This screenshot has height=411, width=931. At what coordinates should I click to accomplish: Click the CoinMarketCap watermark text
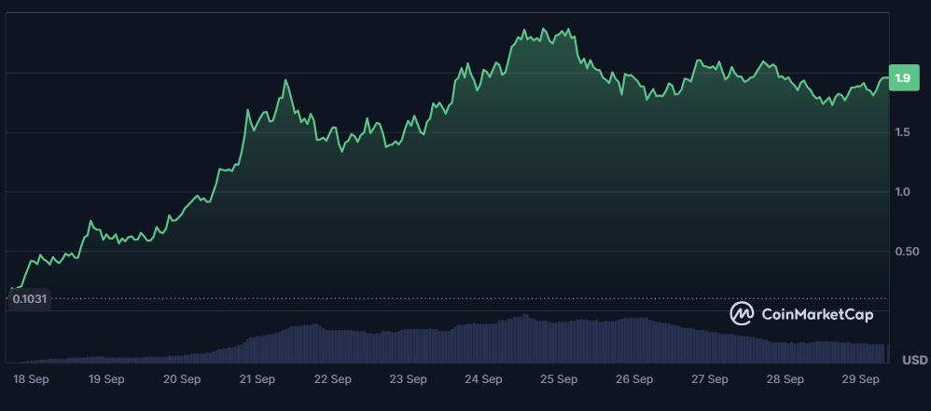(817, 315)
